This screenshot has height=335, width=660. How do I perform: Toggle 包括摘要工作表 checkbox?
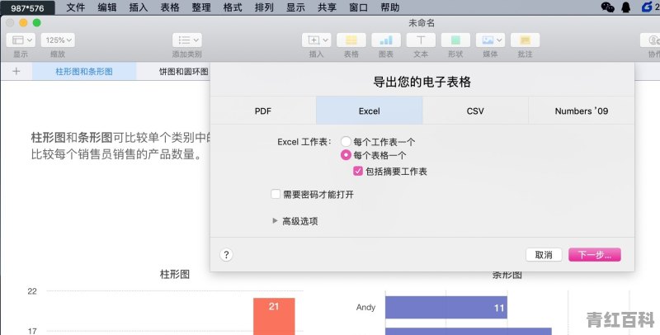coord(358,172)
